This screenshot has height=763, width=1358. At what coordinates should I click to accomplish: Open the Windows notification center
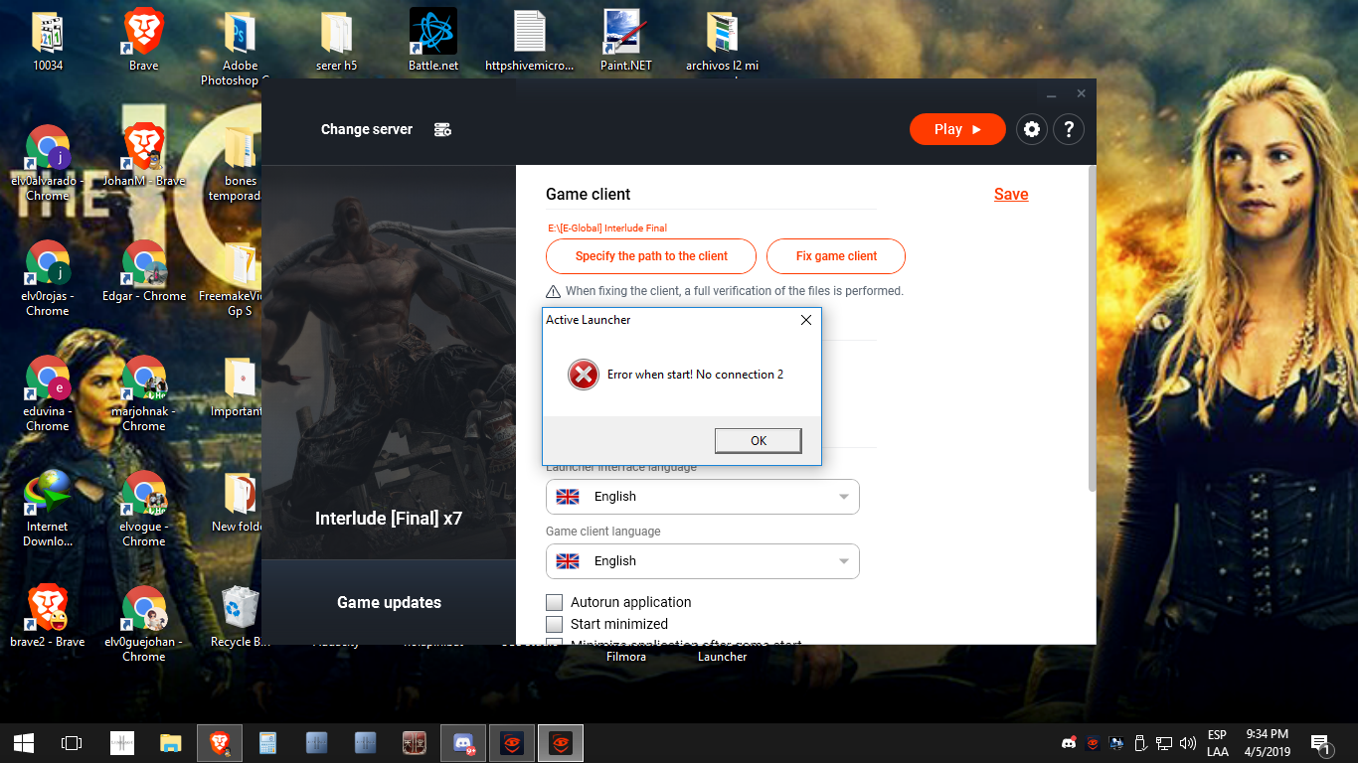[x=1320, y=742]
